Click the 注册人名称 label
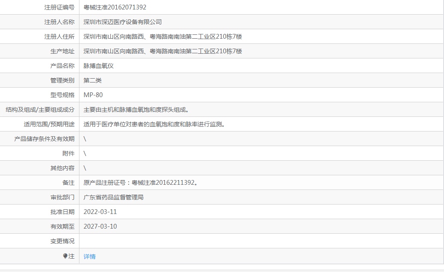This screenshot has height=272, width=444. click(59, 22)
